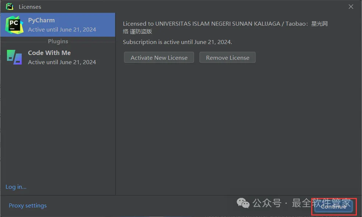
Task: Click the Continue button
Action: (x=334, y=207)
